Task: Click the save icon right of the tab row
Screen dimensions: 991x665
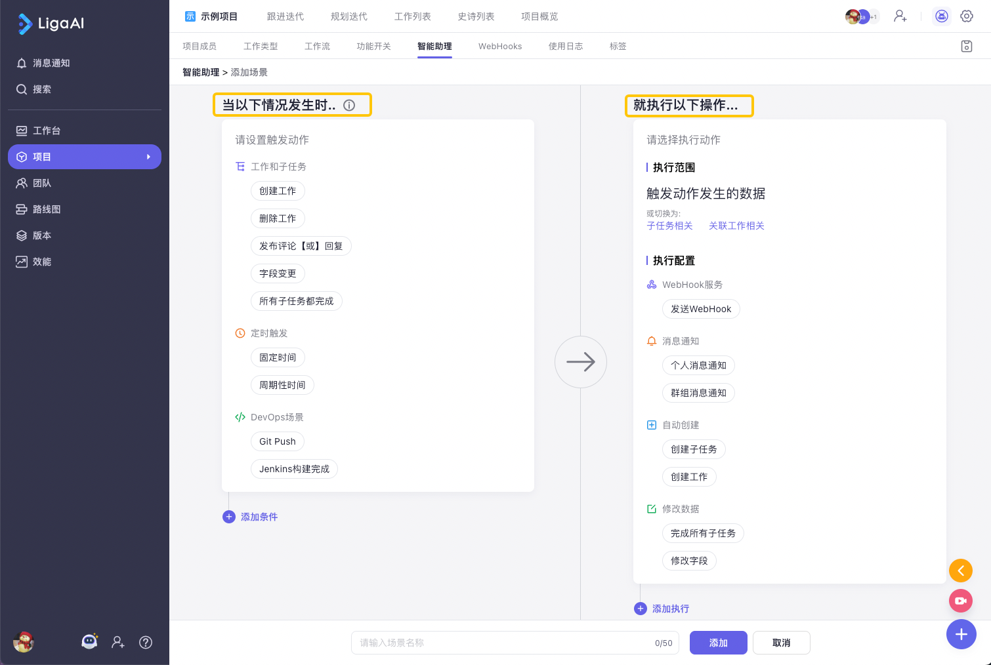Action: click(966, 46)
